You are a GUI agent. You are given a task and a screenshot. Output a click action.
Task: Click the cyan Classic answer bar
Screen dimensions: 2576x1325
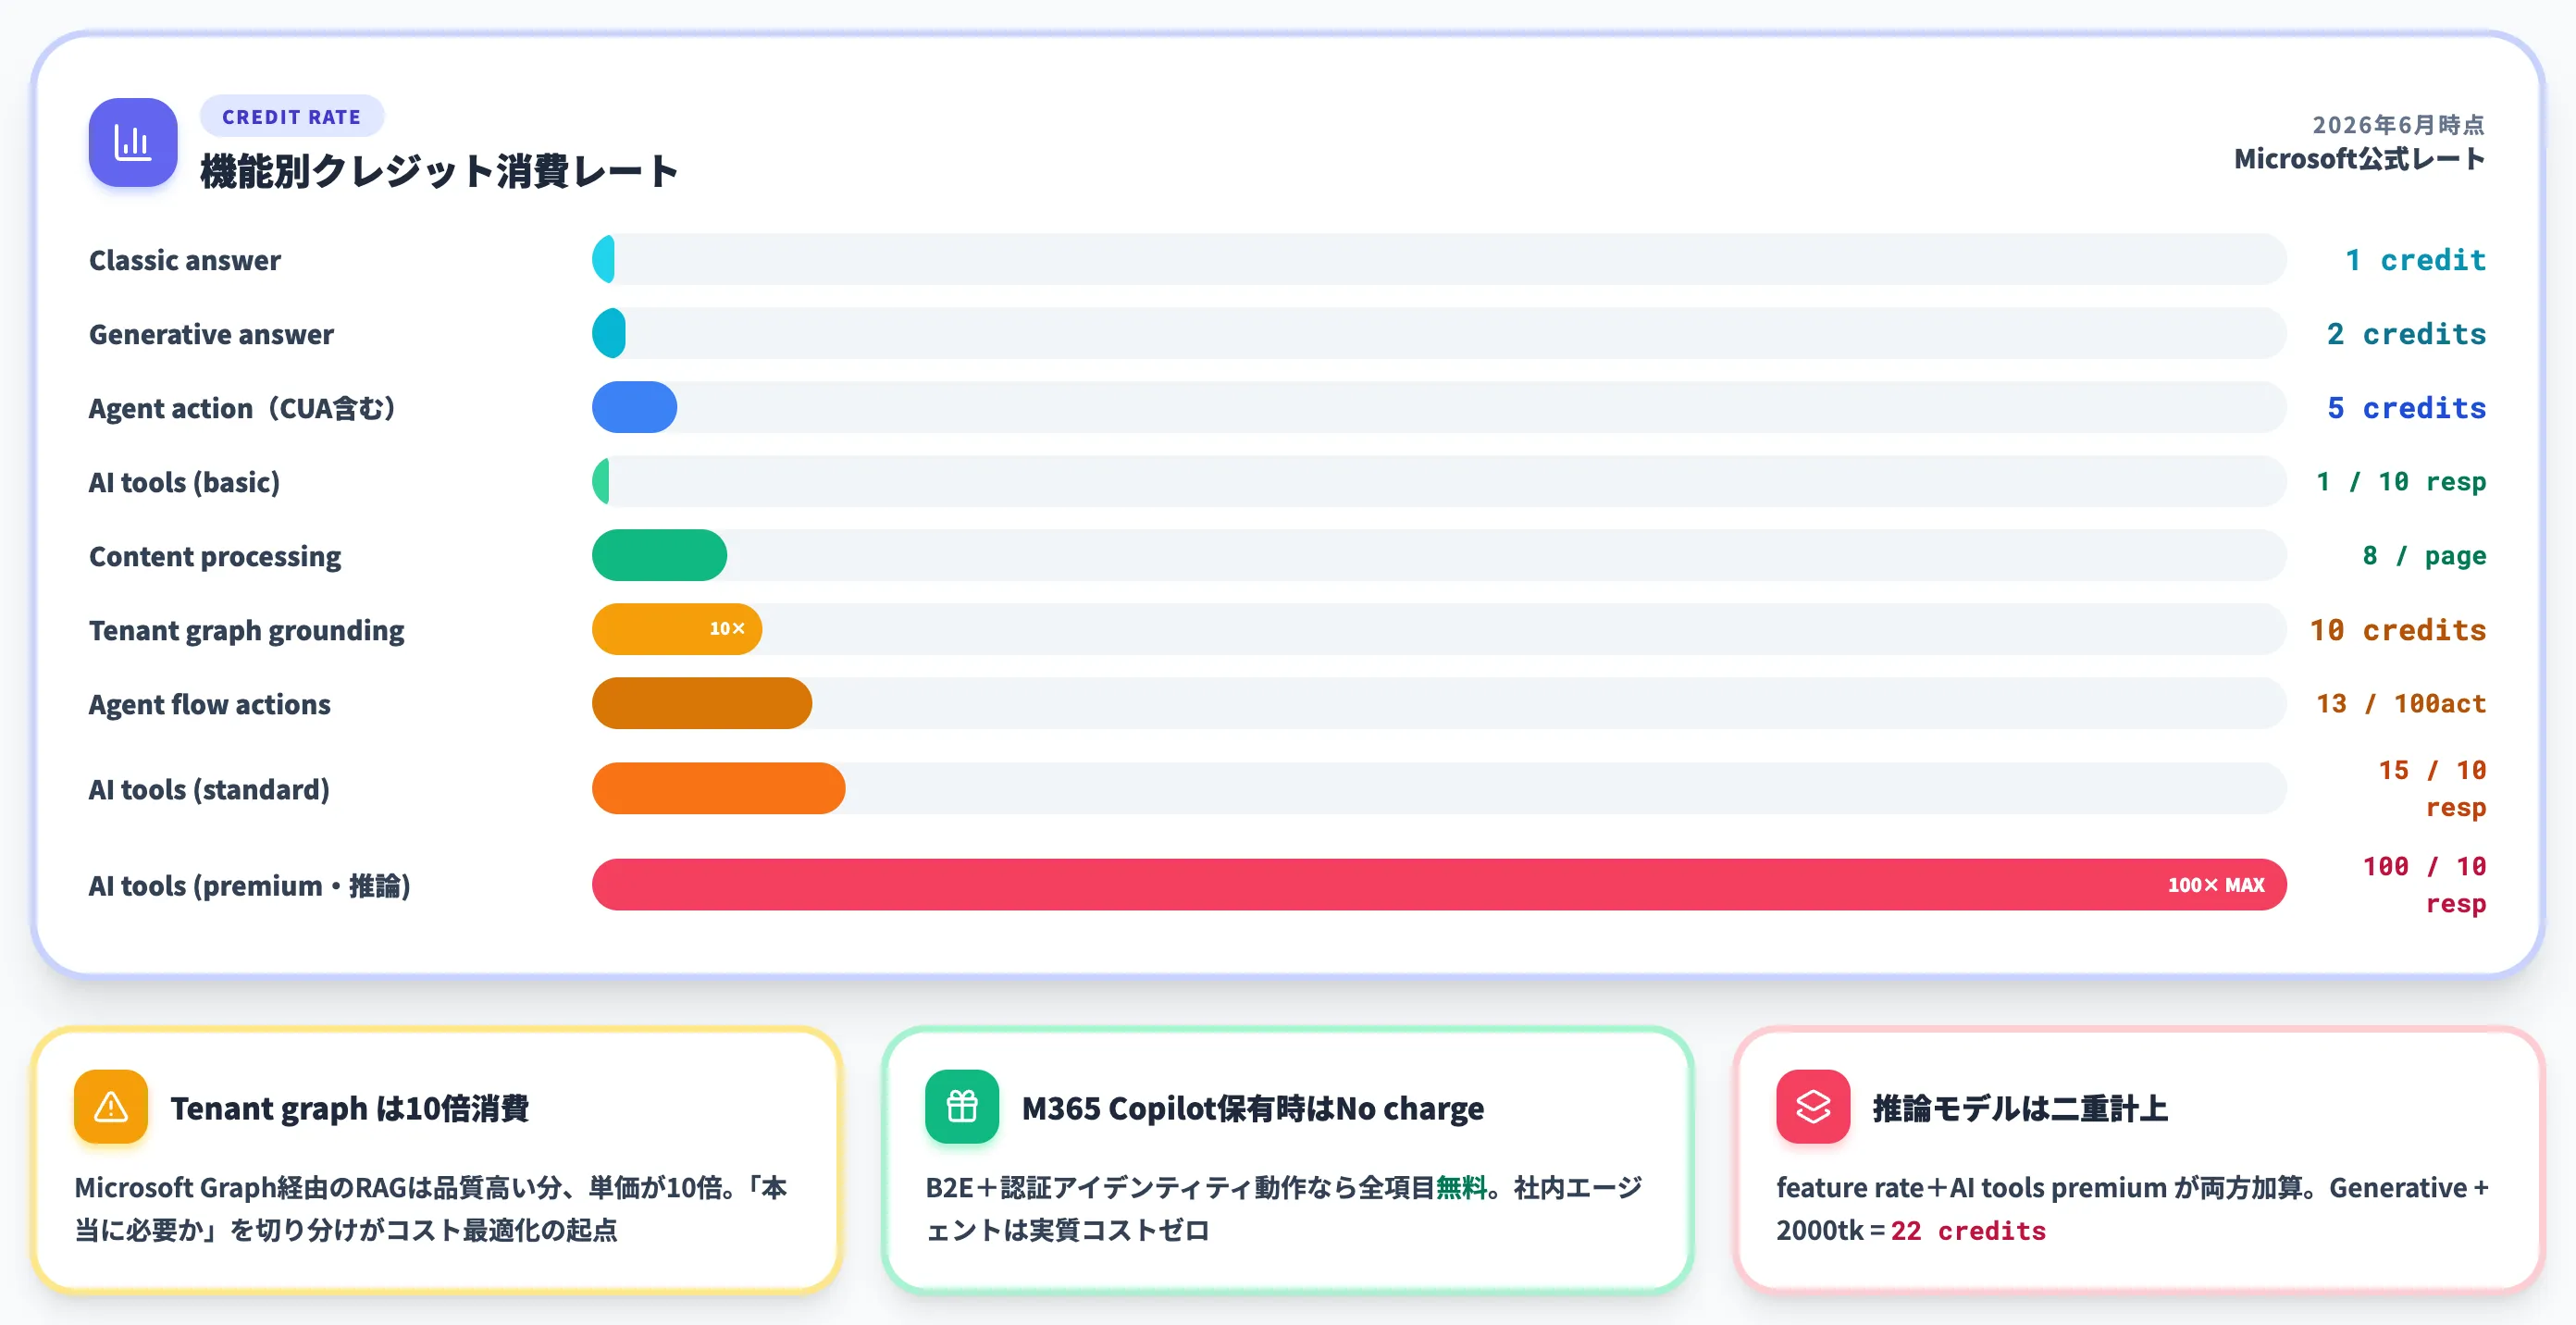603,259
